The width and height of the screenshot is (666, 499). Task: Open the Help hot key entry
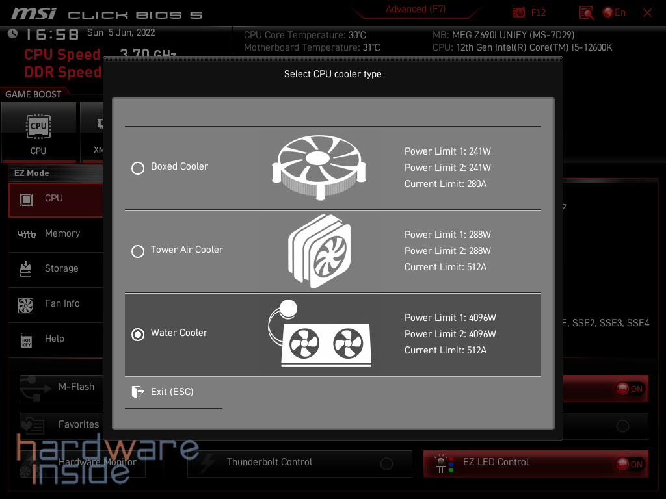(55, 339)
